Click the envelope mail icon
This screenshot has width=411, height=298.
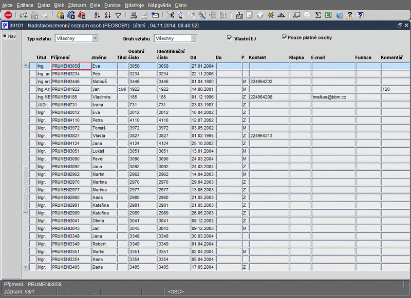[x=155, y=15]
